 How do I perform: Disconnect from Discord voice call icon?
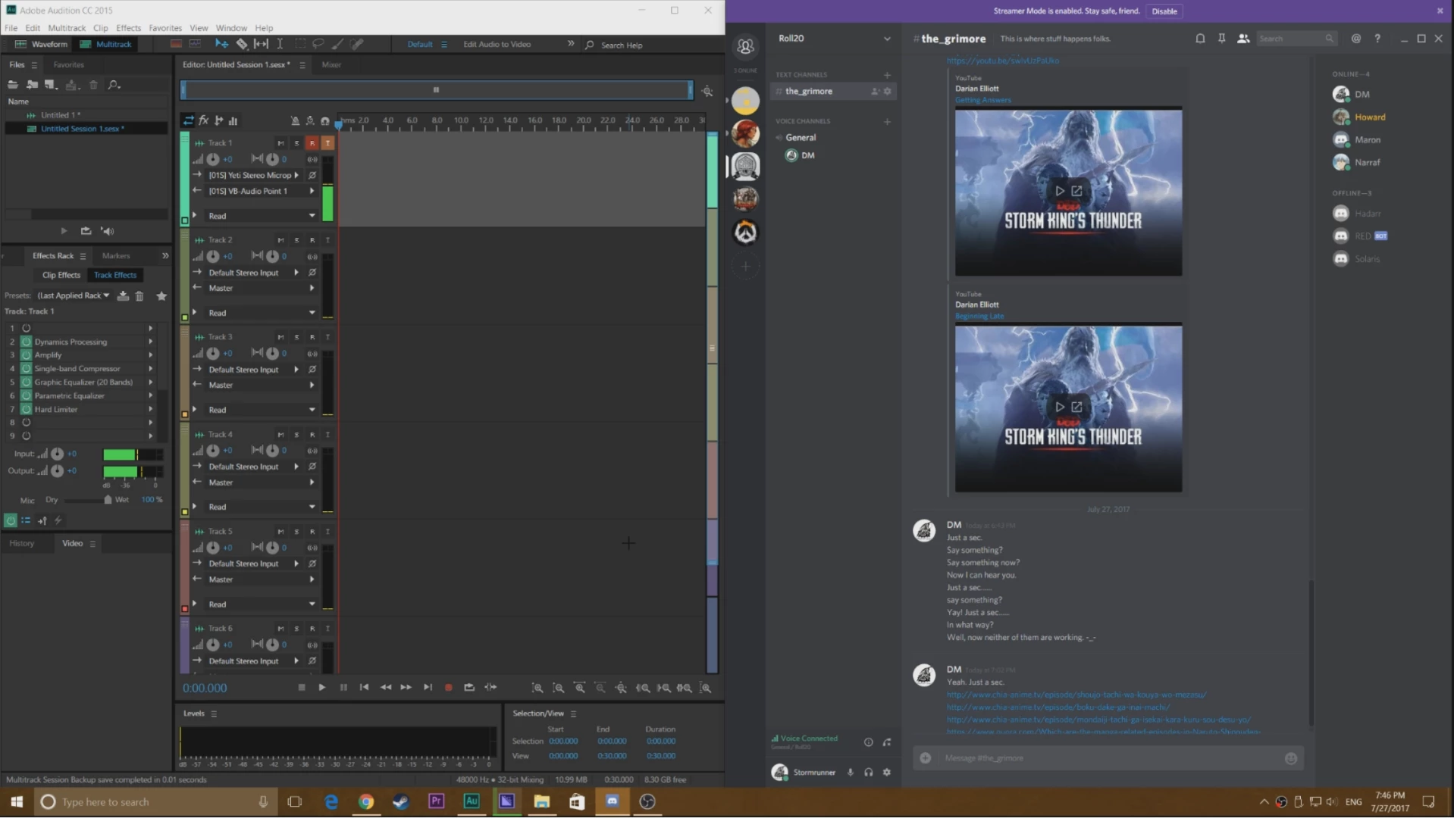(x=887, y=742)
